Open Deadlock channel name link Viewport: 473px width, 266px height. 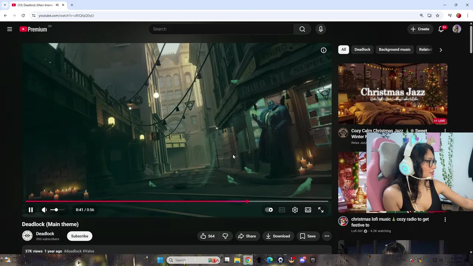coord(45,233)
